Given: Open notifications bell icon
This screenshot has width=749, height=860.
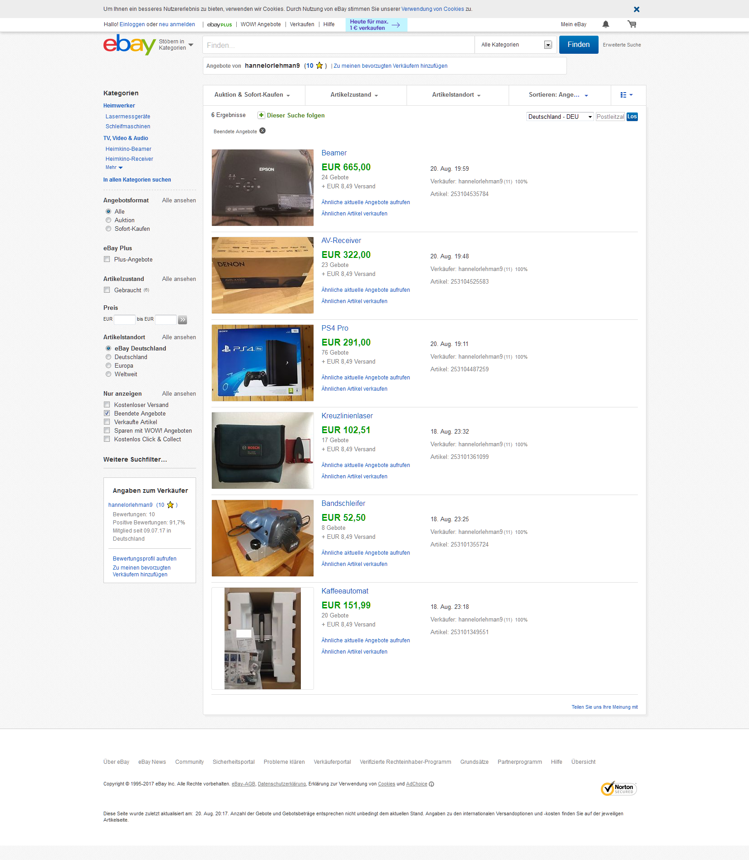Looking at the screenshot, I should tap(606, 24).
